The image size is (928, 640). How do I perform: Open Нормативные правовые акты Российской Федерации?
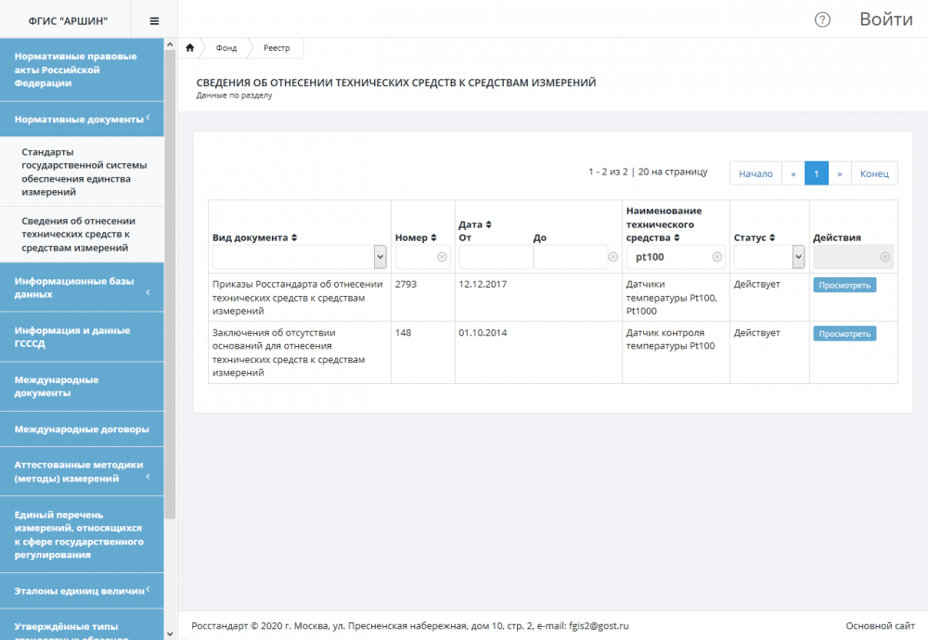[82, 70]
